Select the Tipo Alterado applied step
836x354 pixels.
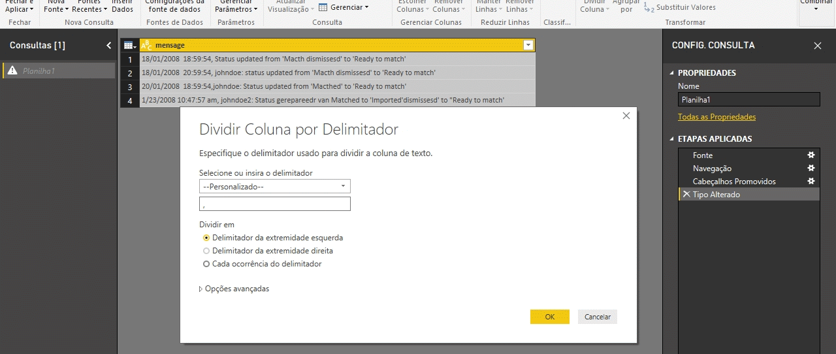point(749,195)
